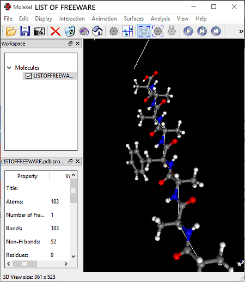Open the Analysis menu
245x282 pixels.
pos(160,19)
